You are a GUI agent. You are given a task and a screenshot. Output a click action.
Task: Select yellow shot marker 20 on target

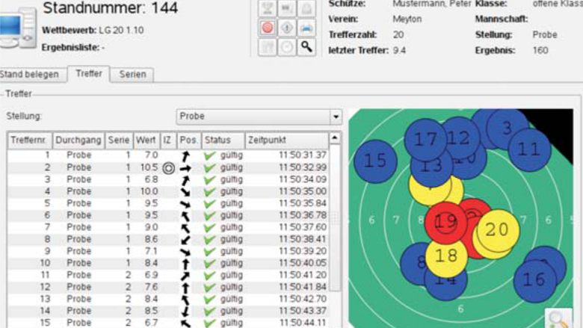coord(498,230)
